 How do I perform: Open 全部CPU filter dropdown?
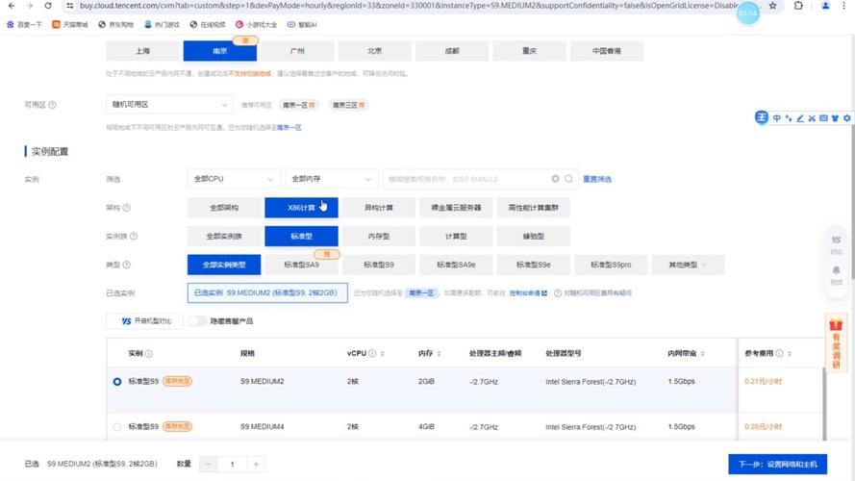234,179
